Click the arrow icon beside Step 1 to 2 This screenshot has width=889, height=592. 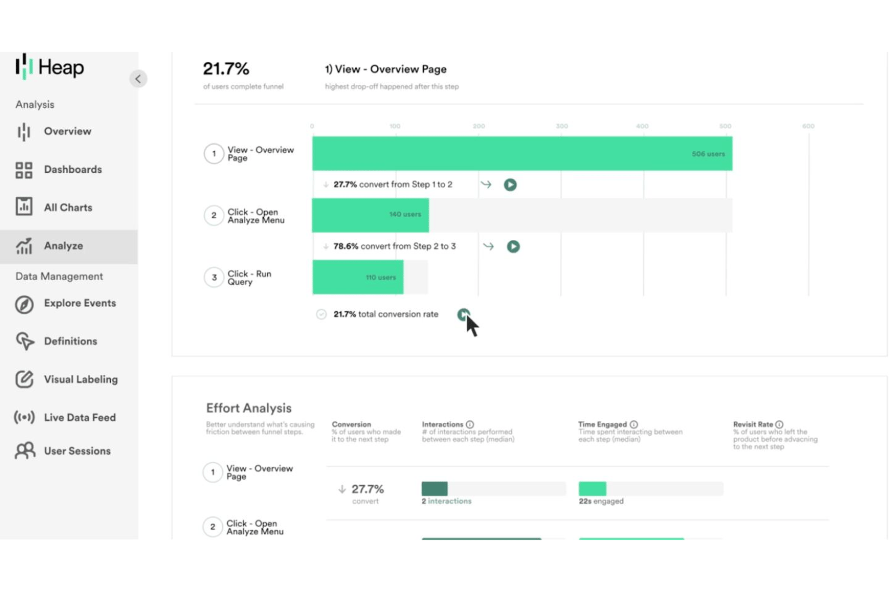tap(486, 185)
